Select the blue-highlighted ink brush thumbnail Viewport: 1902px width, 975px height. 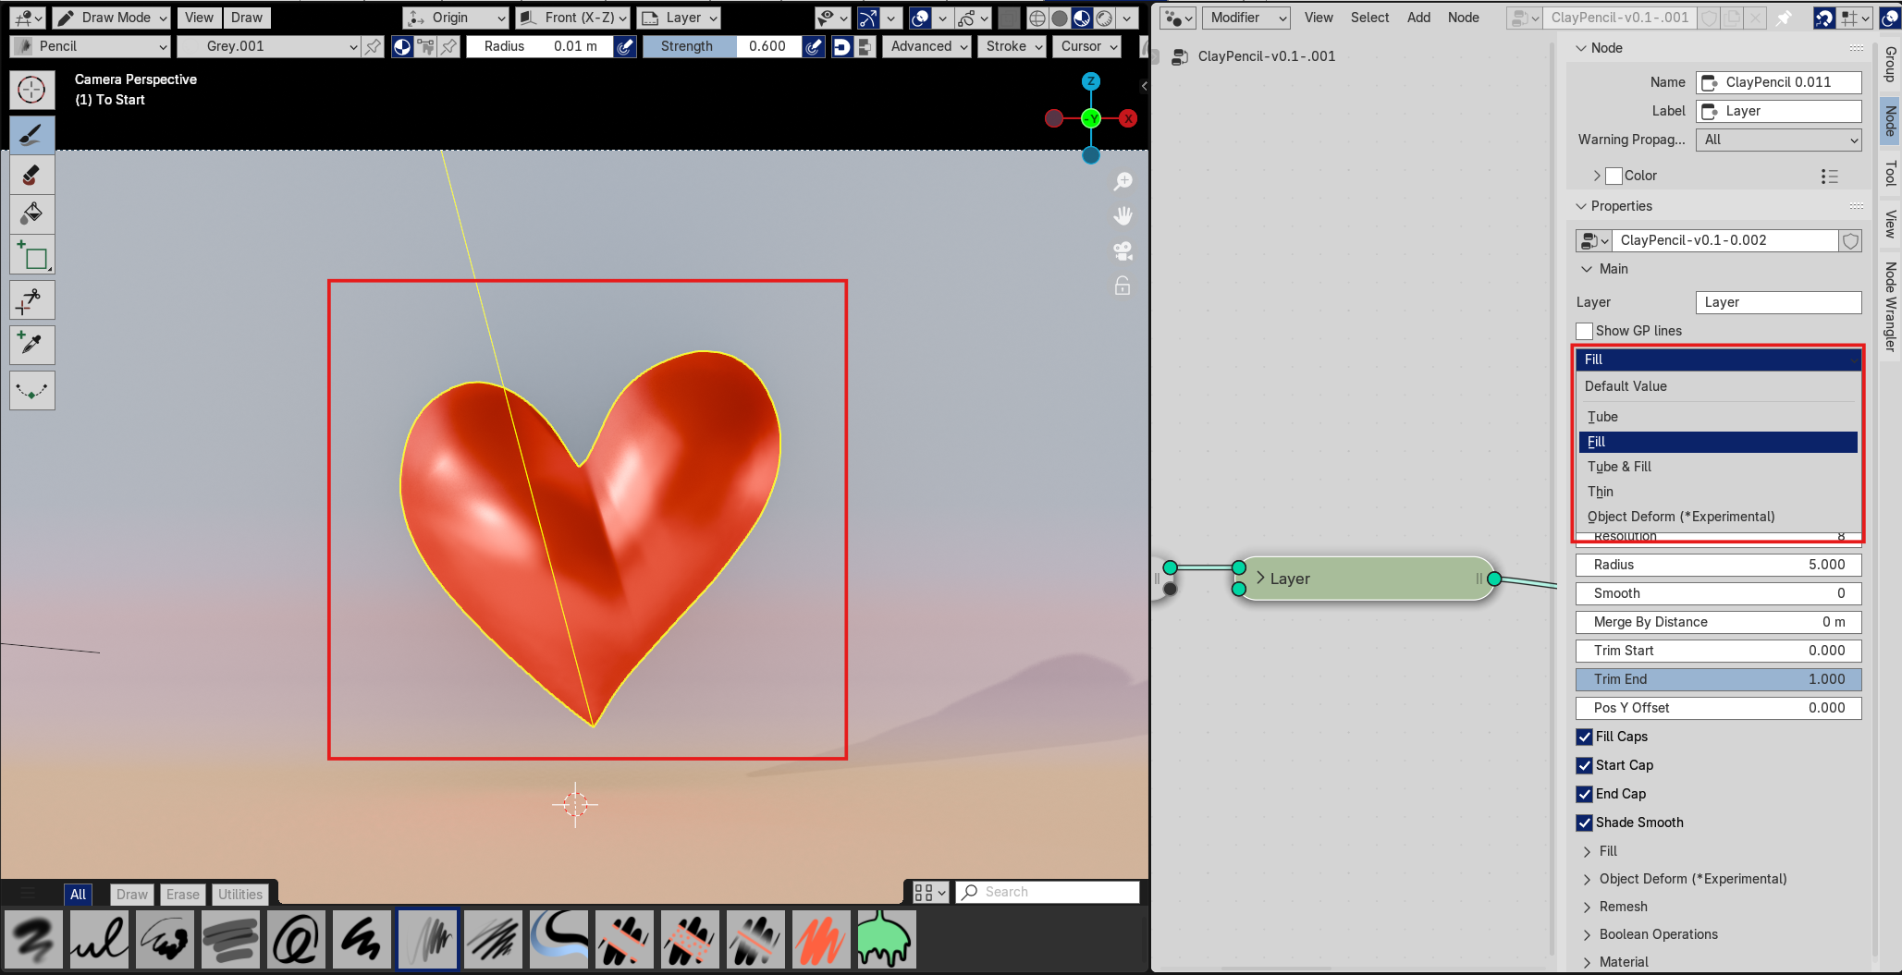(x=558, y=939)
